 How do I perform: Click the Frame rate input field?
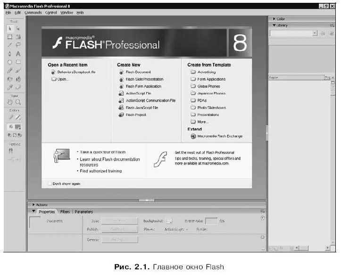(211, 220)
